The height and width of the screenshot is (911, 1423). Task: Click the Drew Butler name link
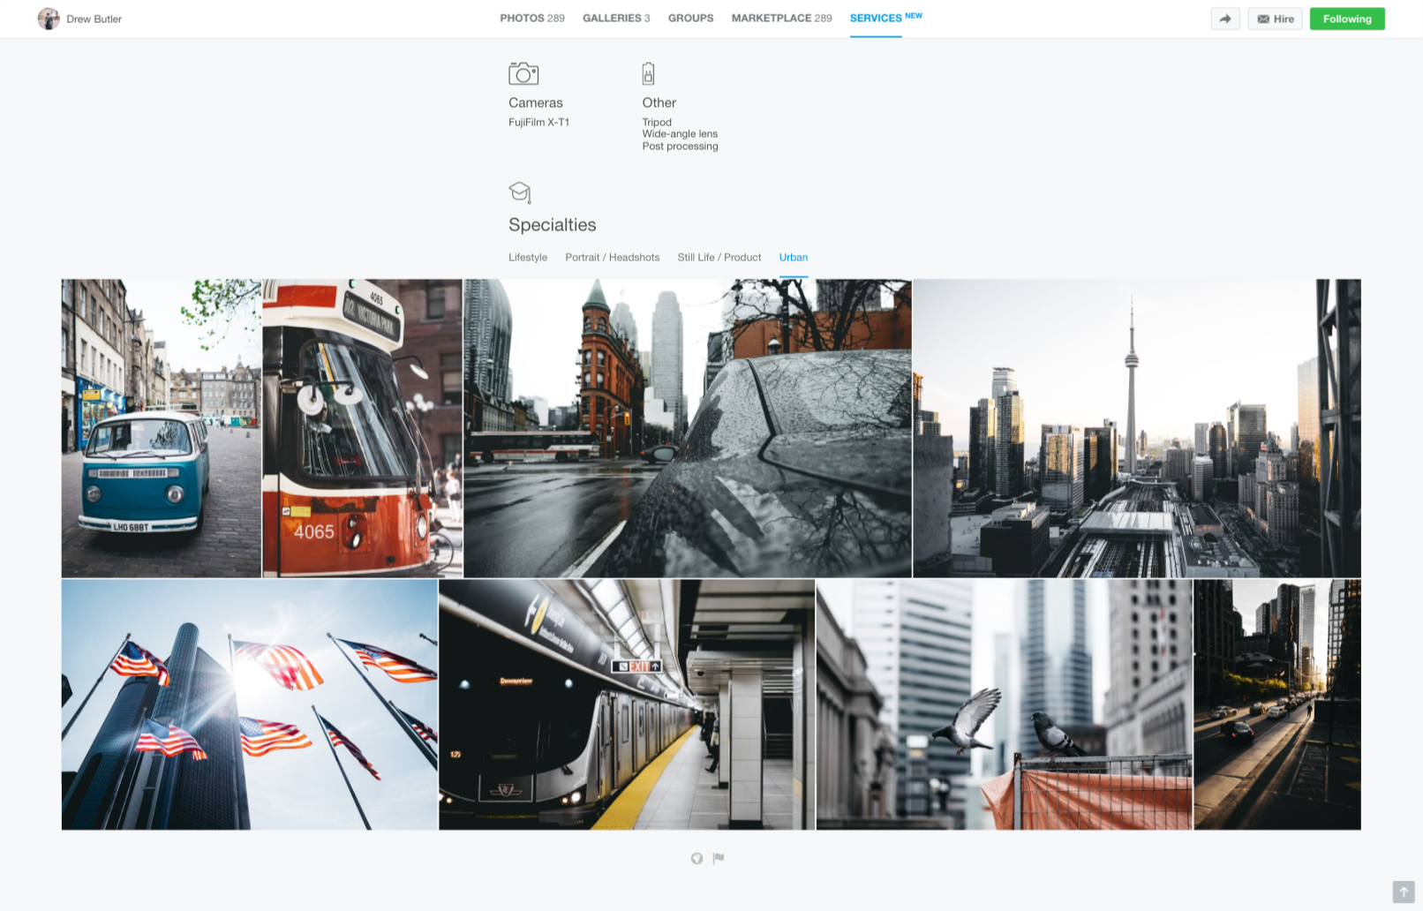94,19
